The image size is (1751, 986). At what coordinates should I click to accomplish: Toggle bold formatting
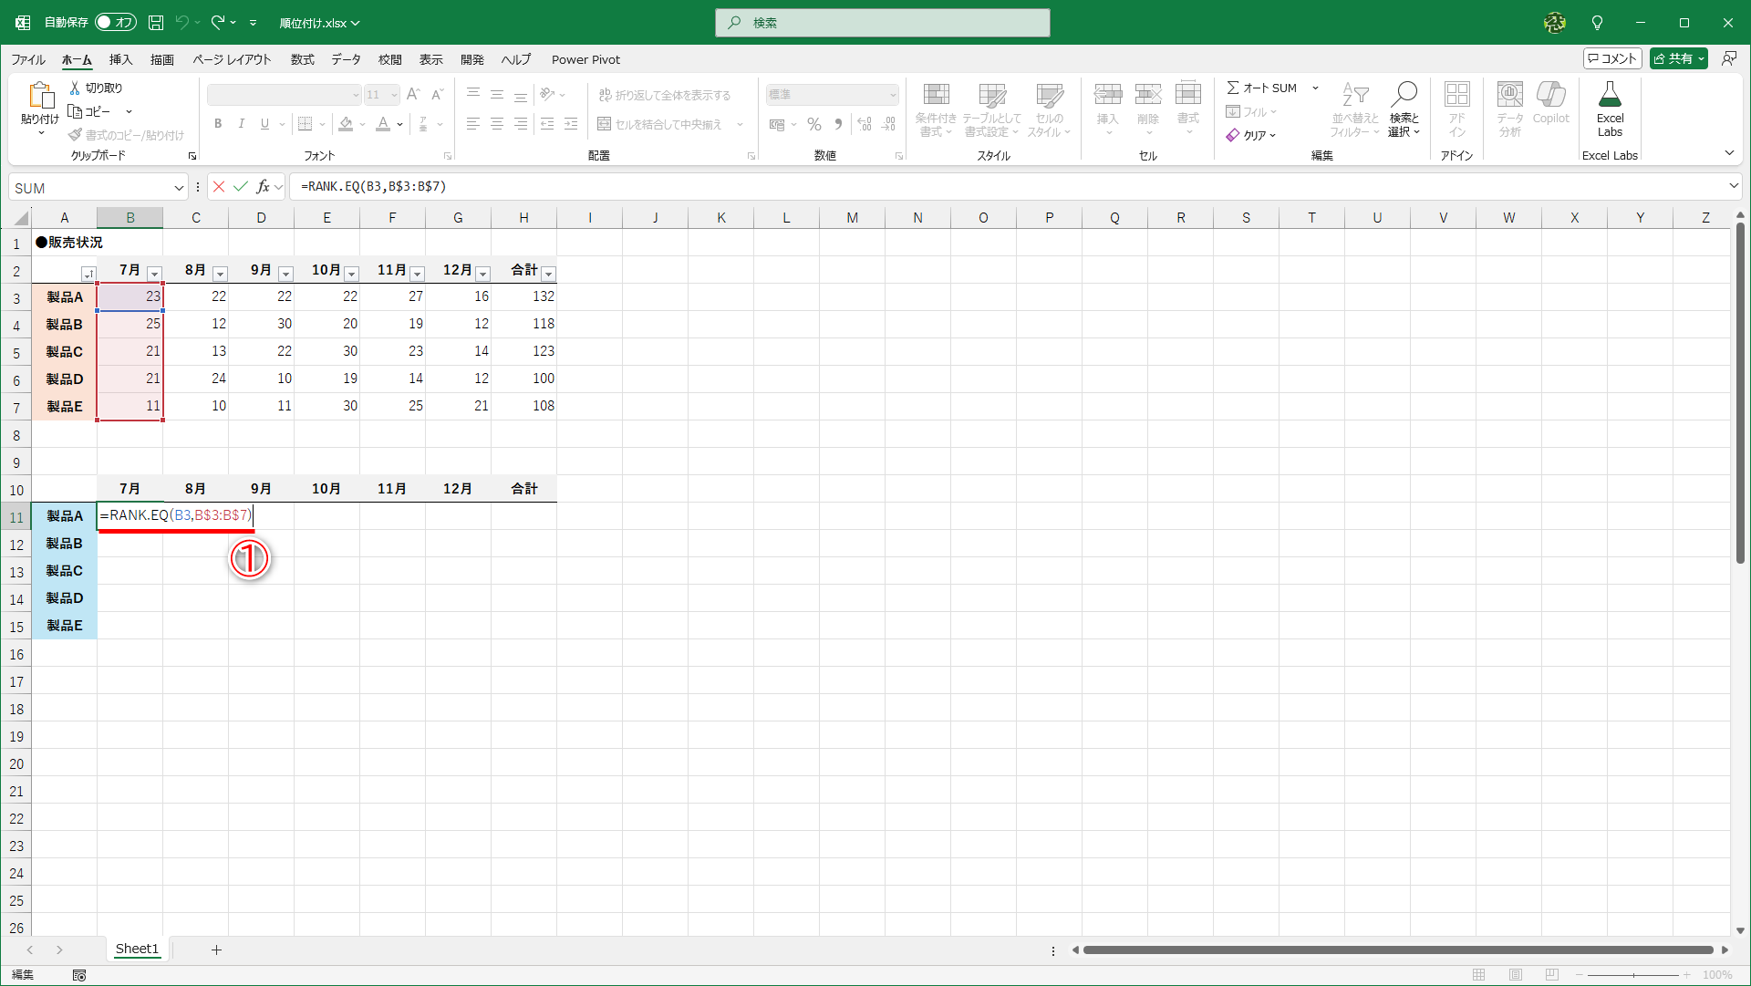[x=218, y=123]
